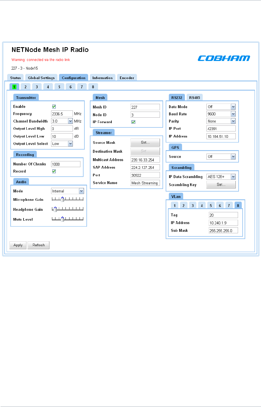
Task: Select VLan tab 8
Action: (238, 206)
